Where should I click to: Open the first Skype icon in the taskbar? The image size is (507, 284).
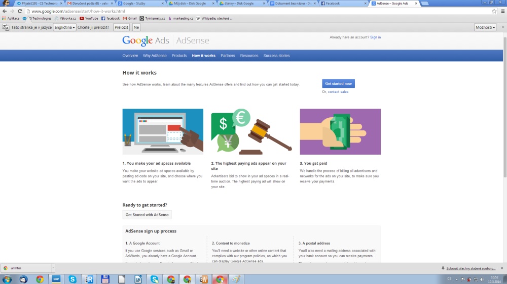pos(73,279)
